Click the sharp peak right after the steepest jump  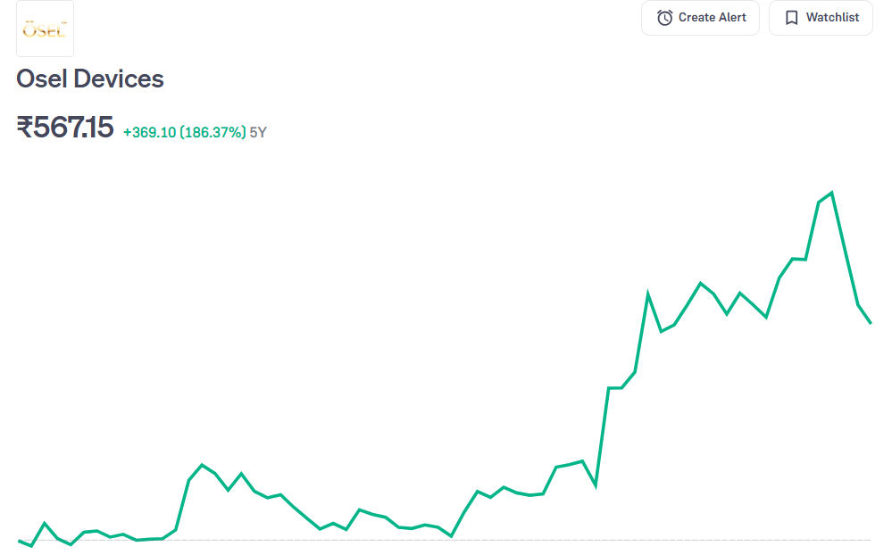click(648, 294)
